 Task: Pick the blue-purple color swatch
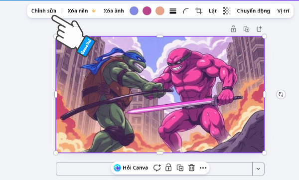point(134,10)
